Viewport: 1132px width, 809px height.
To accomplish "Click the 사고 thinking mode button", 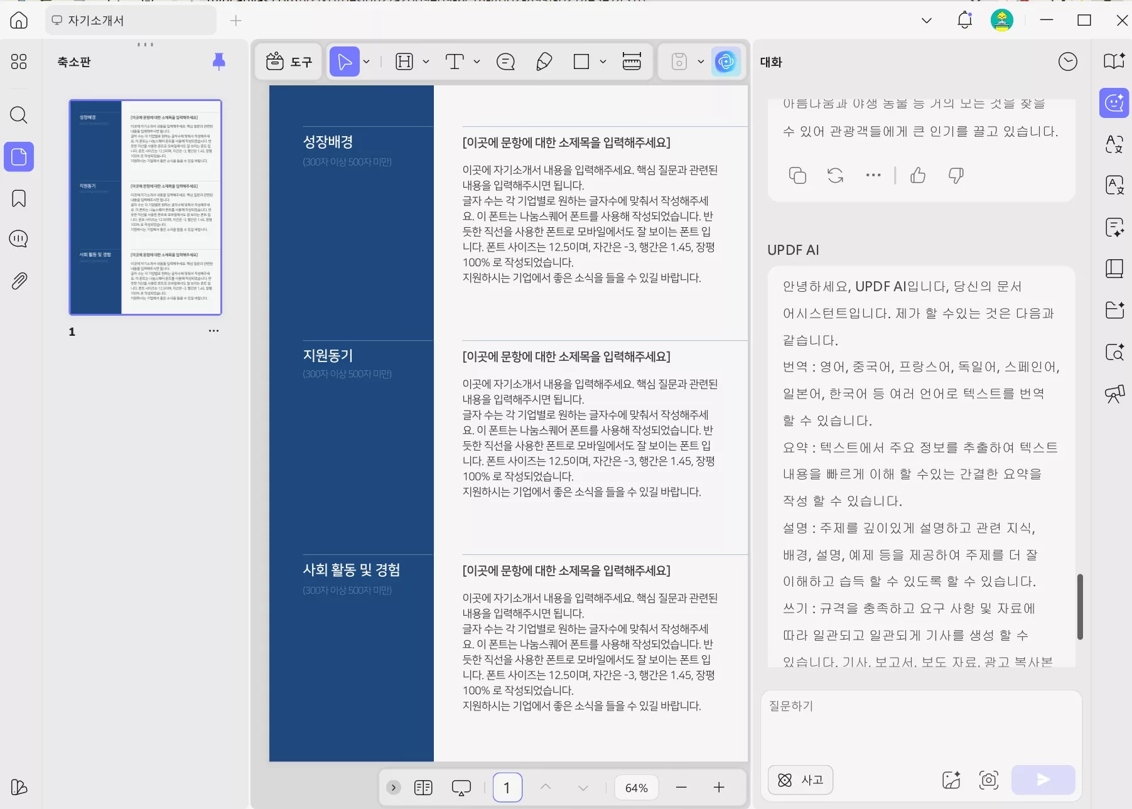I will pos(800,780).
